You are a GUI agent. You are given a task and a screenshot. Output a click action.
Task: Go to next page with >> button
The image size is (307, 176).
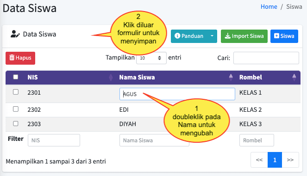pyautogui.click(x=290, y=160)
